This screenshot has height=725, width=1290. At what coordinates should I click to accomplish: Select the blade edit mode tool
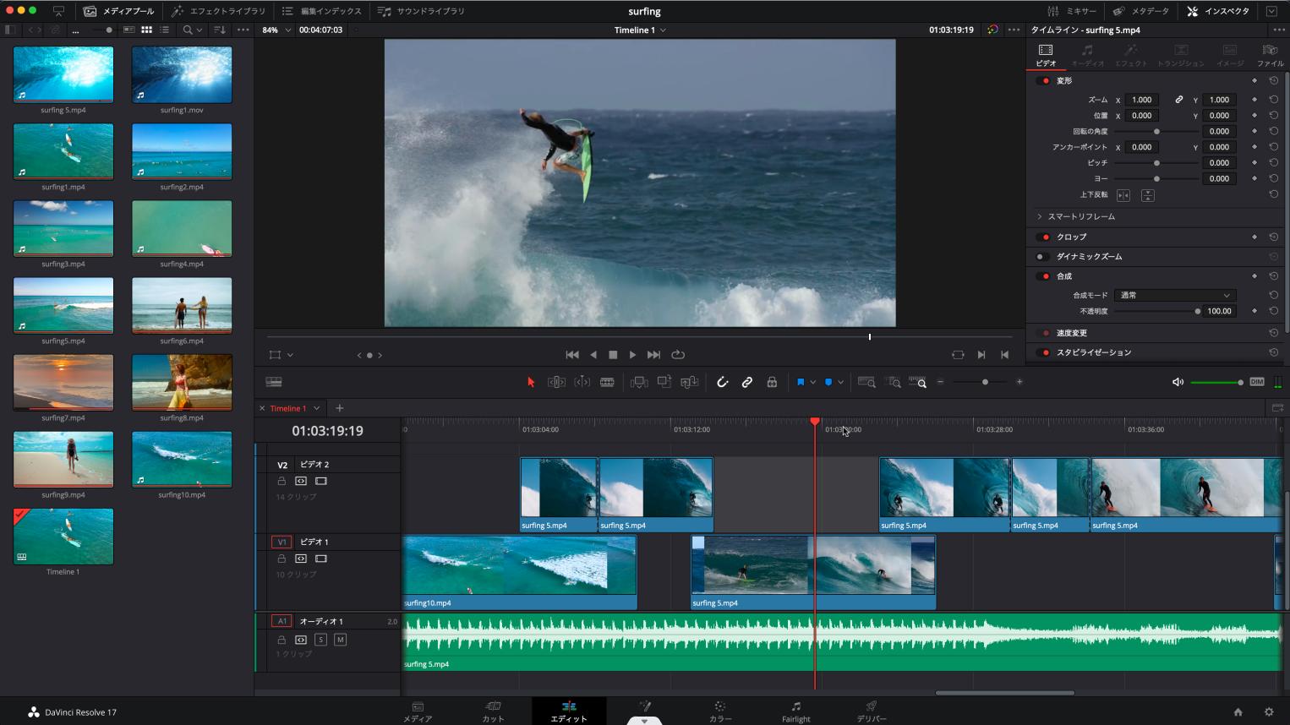(x=607, y=382)
